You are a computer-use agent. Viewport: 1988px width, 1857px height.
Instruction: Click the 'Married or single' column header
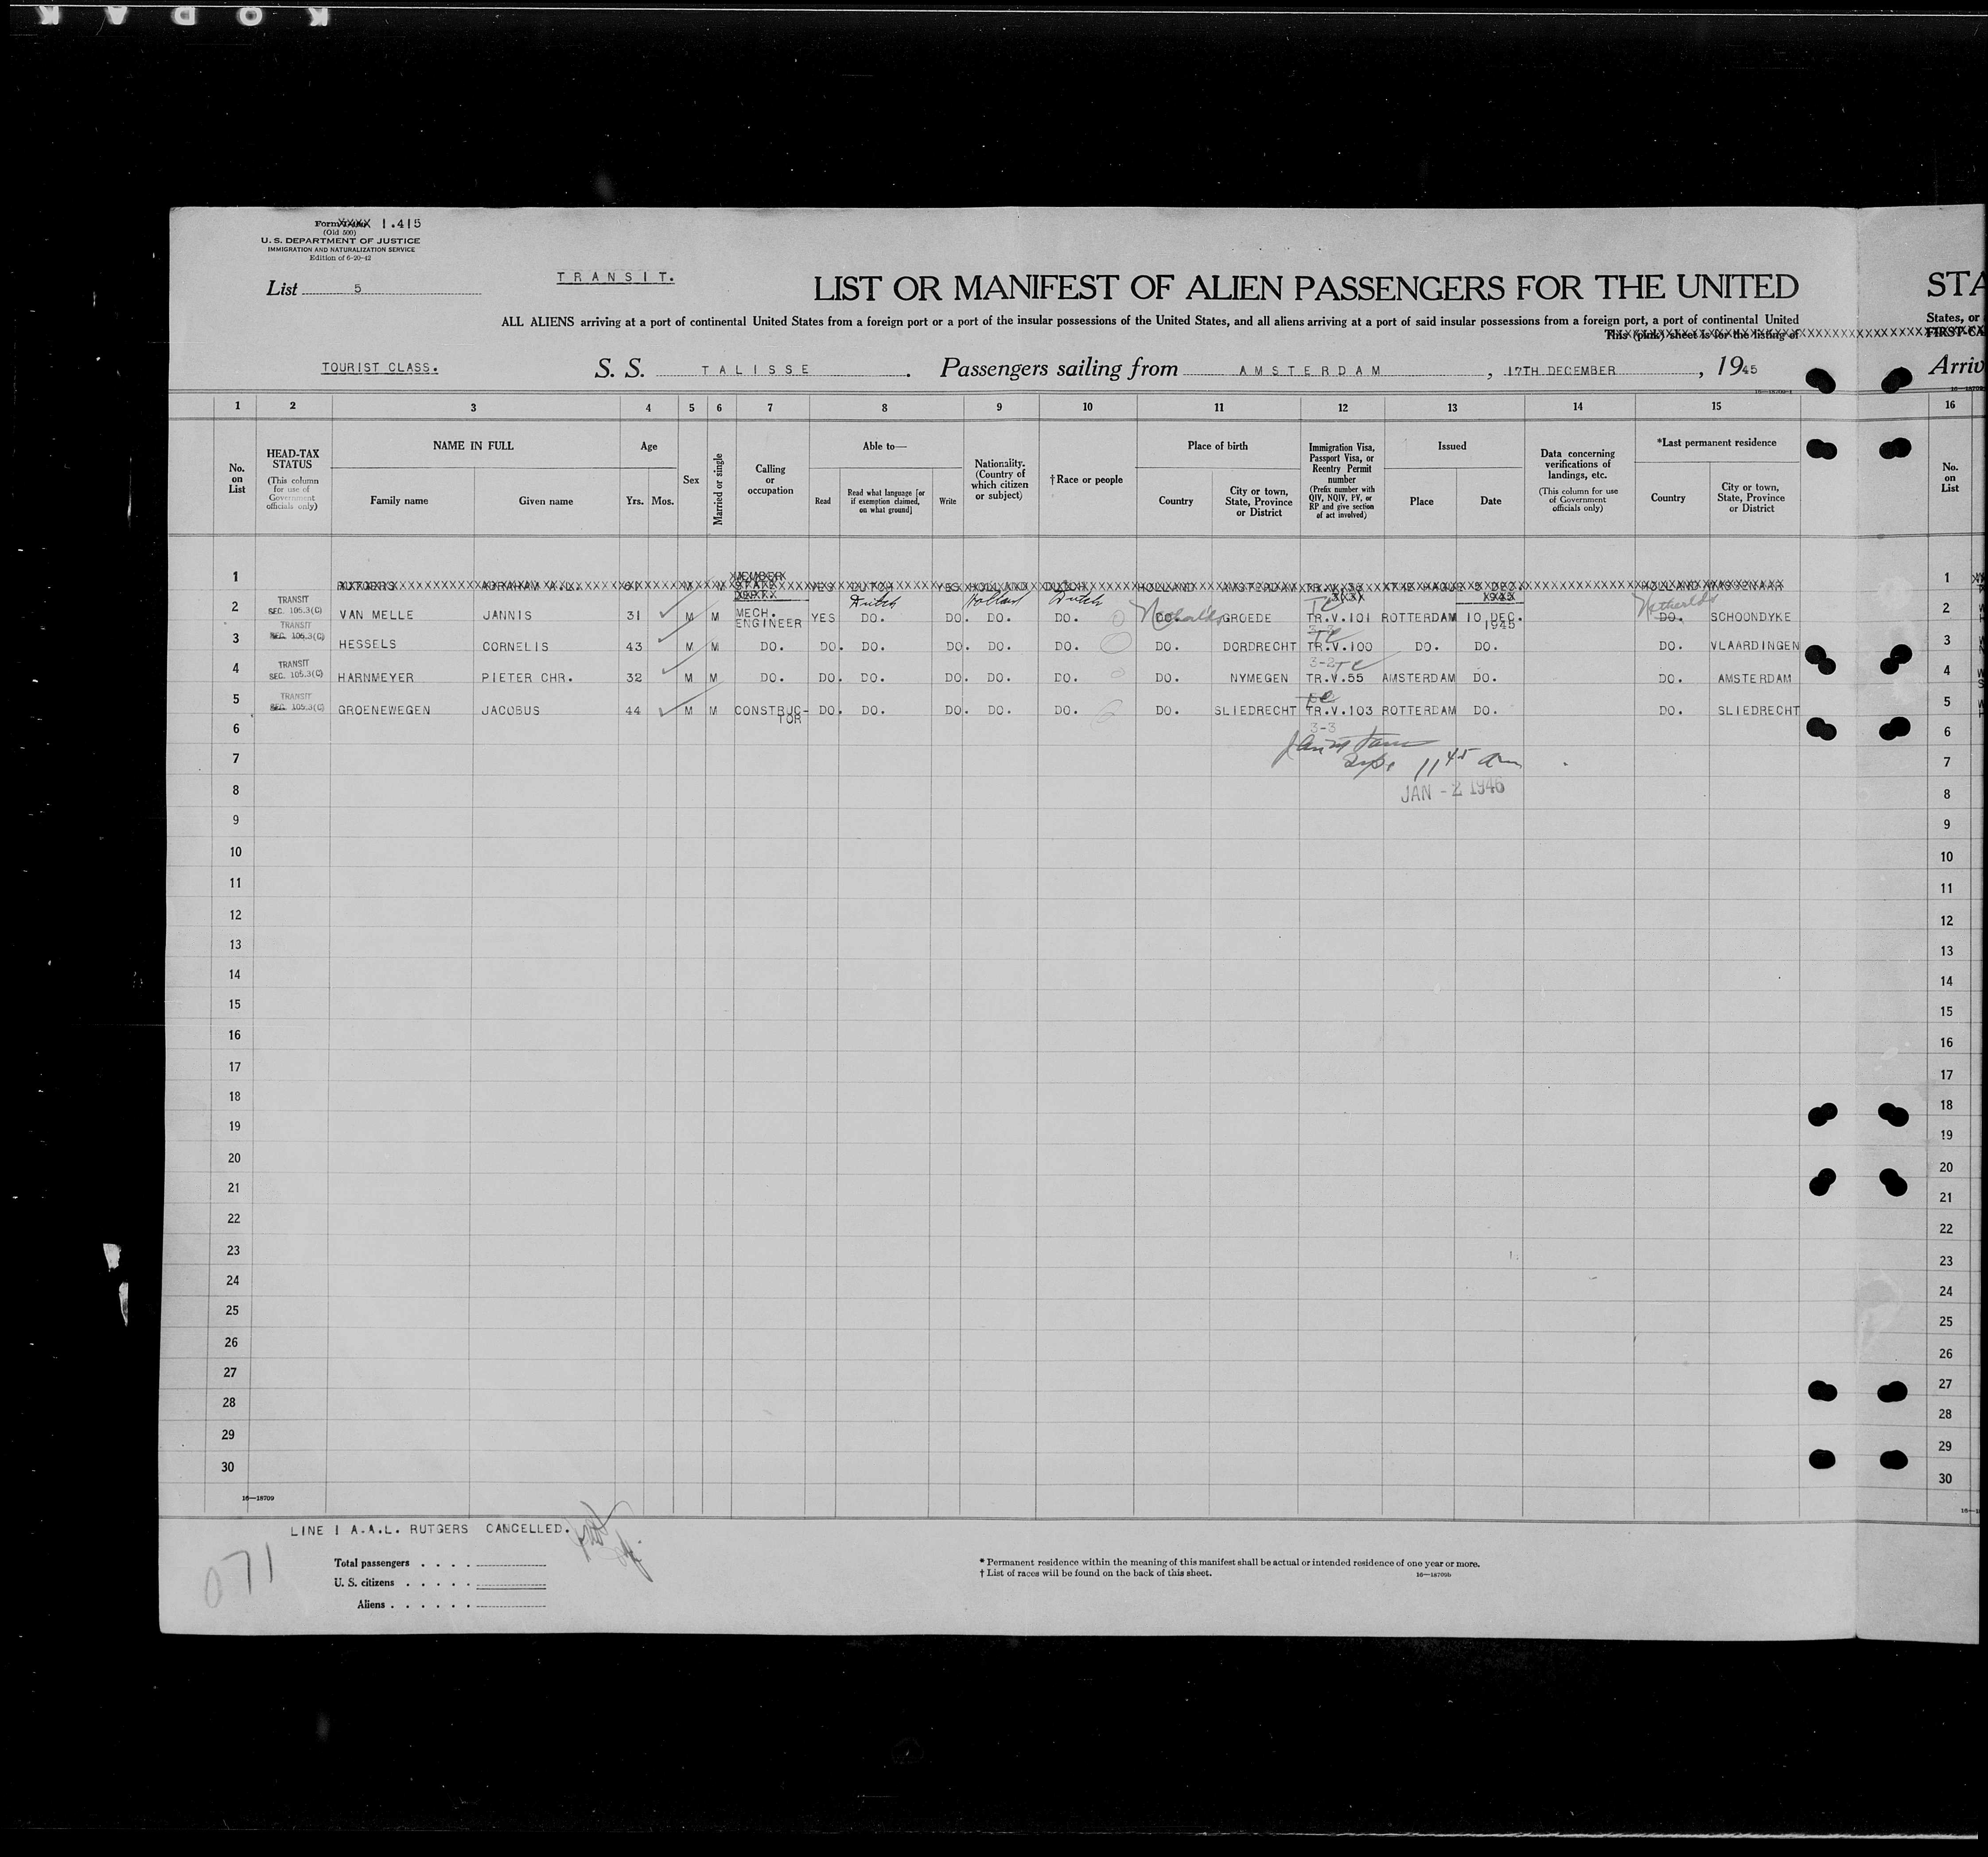pos(718,490)
